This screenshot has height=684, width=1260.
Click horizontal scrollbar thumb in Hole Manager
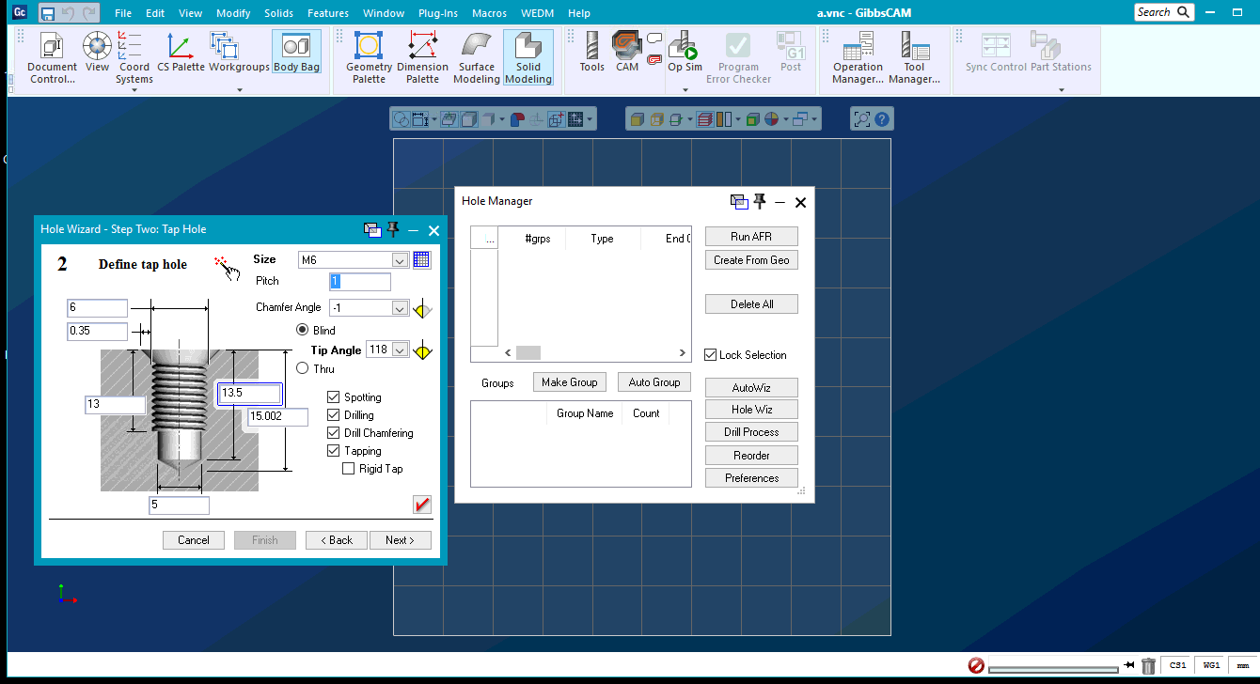(528, 353)
